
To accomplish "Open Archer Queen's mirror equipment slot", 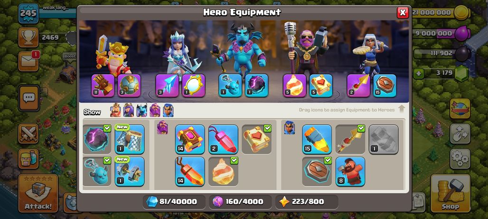I will point(193,85).
